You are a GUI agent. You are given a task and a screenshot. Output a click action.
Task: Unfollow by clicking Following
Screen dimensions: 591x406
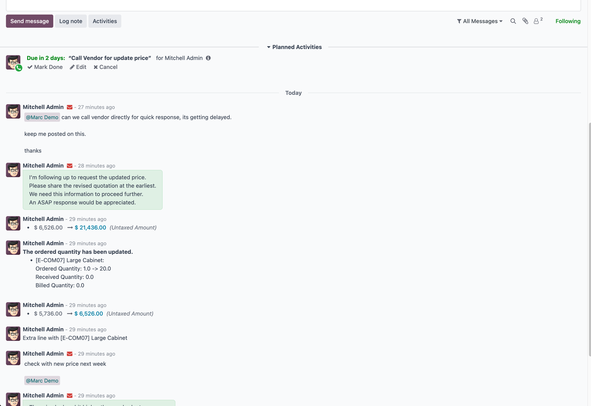pyautogui.click(x=568, y=21)
